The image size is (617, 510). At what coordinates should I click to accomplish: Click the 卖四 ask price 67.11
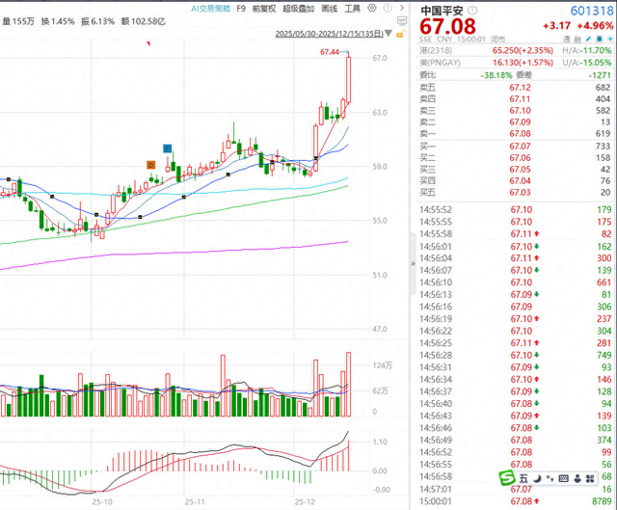click(520, 98)
